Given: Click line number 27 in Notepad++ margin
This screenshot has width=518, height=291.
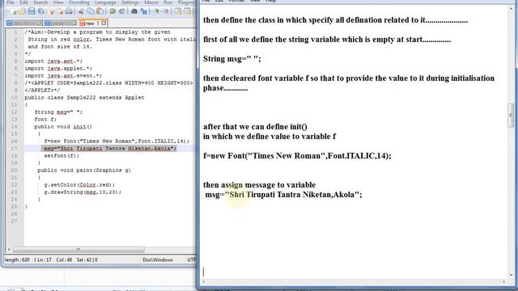Looking at the screenshot, I should point(14,221).
